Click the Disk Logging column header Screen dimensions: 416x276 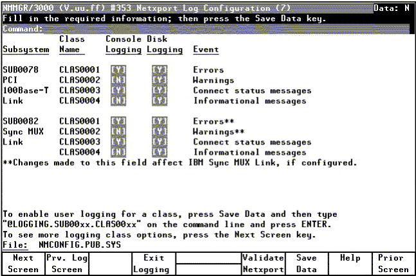click(165, 44)
